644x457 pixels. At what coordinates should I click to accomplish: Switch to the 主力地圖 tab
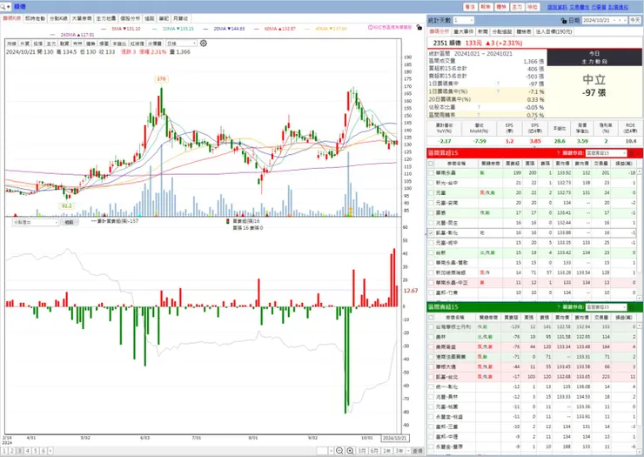click(x=106, y=18)
